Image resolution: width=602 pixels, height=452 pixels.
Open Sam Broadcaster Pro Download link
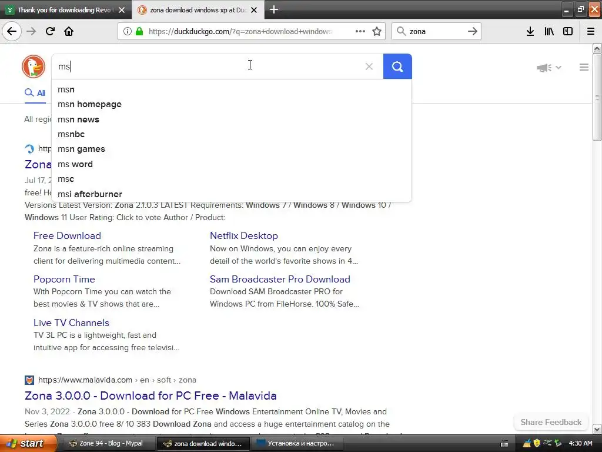280,279
